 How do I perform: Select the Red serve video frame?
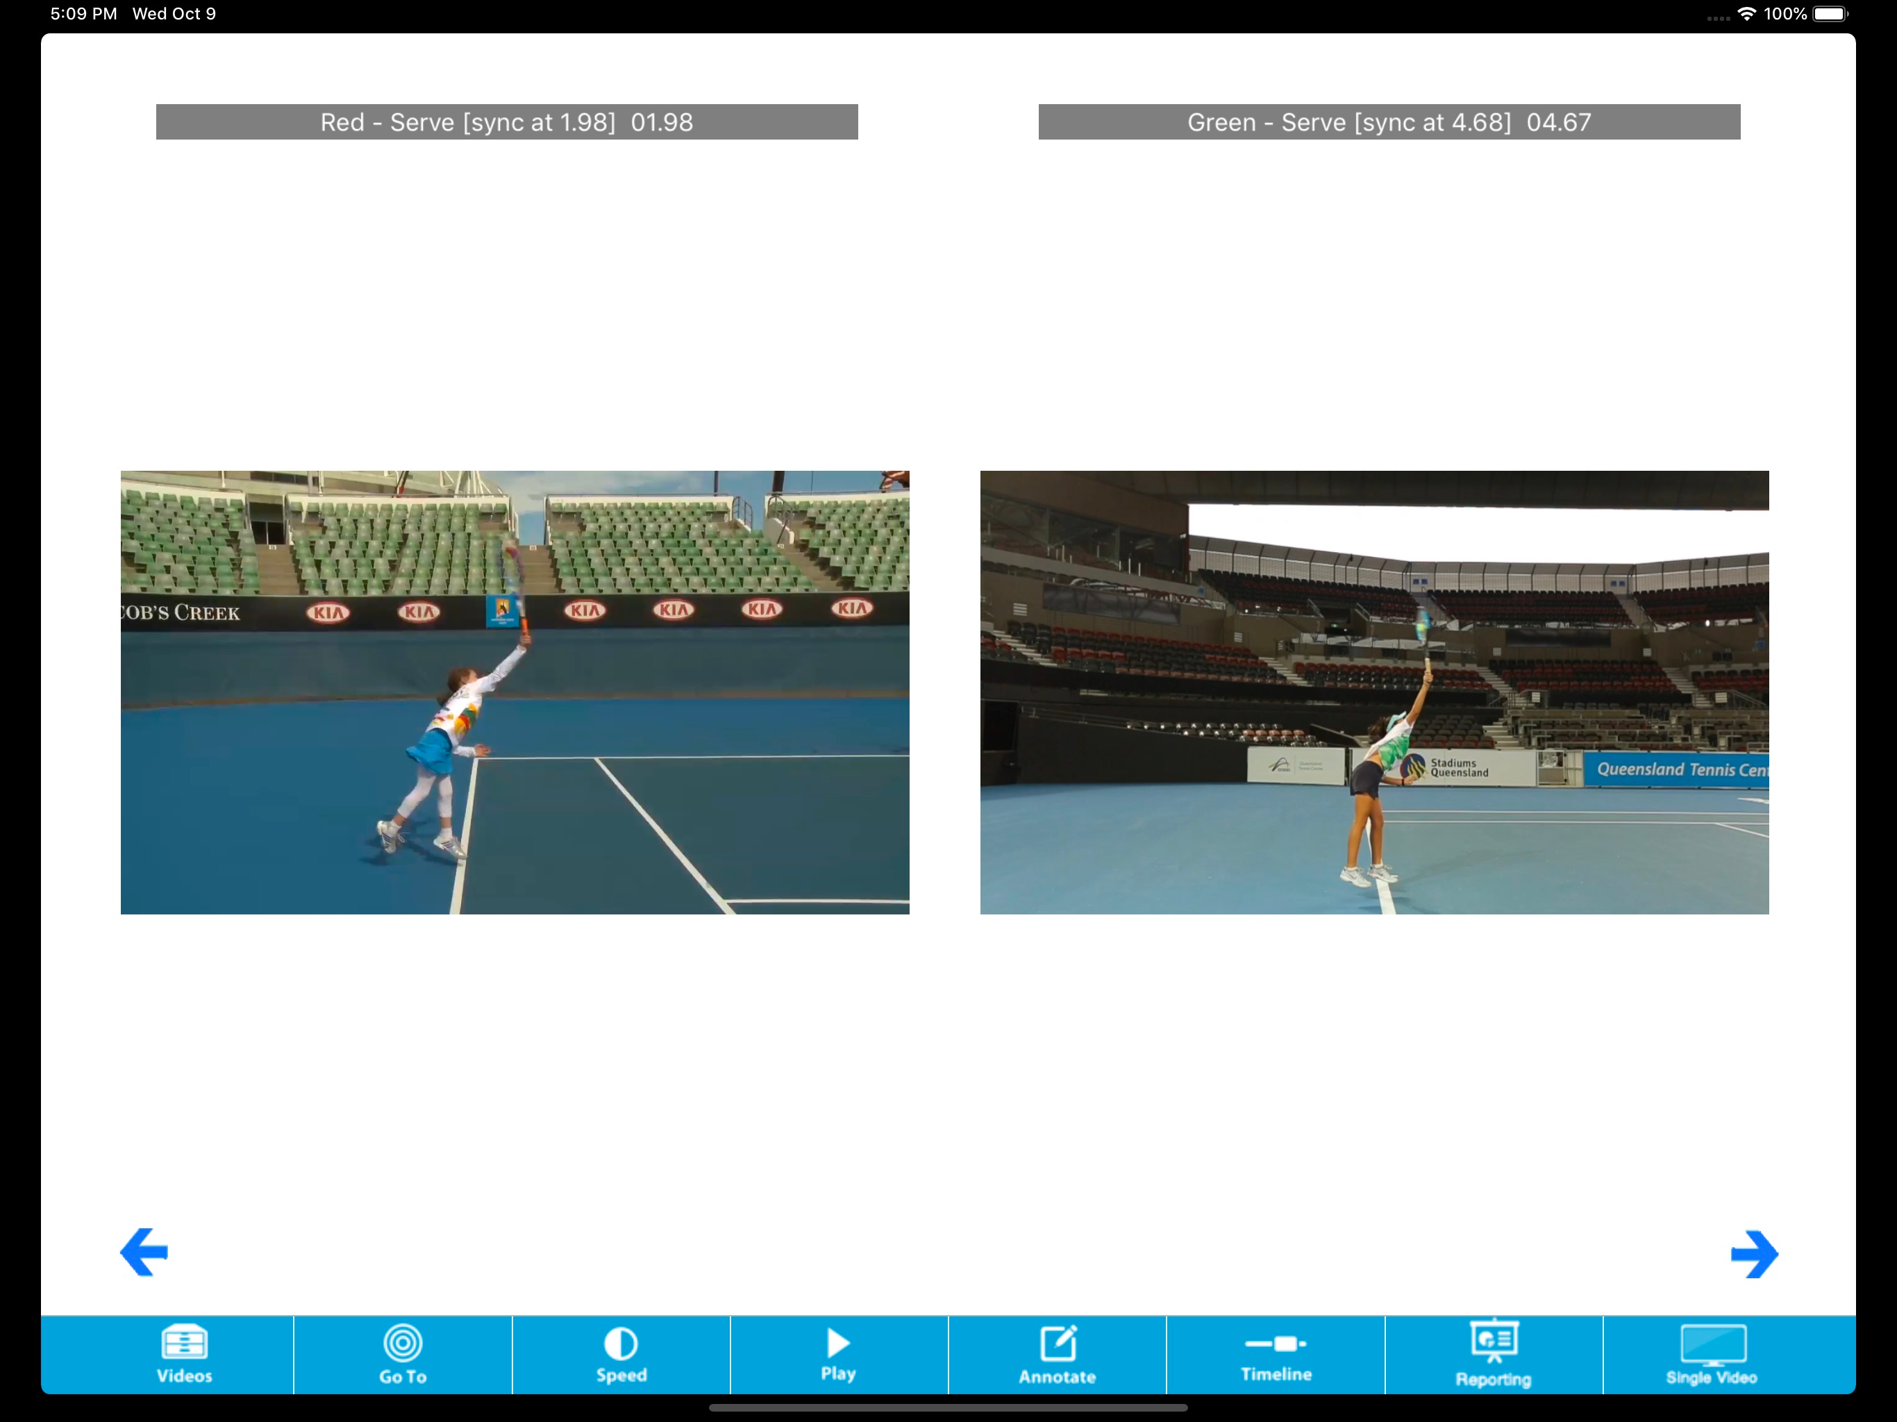(515, 692)
